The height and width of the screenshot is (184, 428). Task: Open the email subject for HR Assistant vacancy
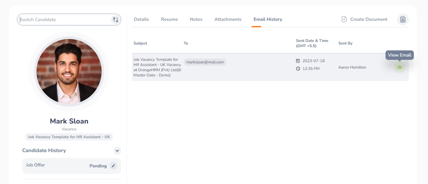pos(157,67)
